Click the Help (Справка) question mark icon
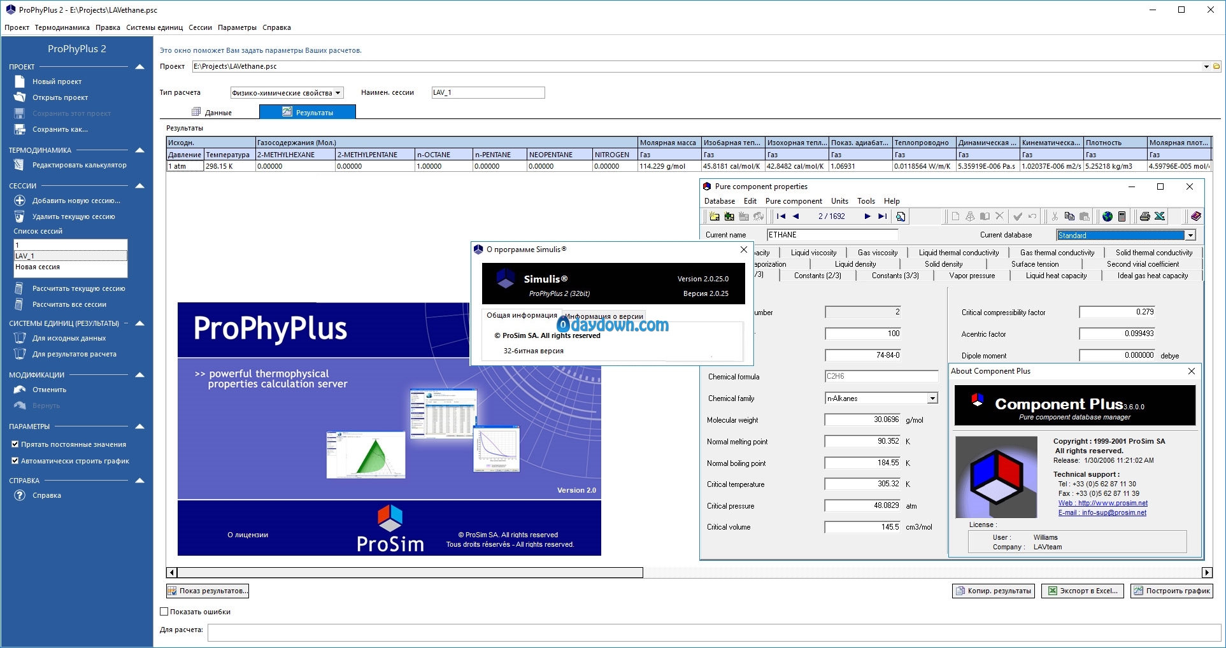 (x=20, y=495)
